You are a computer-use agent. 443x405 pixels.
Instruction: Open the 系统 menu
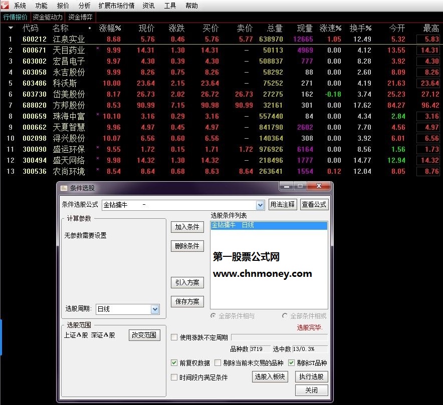point(20,6)
